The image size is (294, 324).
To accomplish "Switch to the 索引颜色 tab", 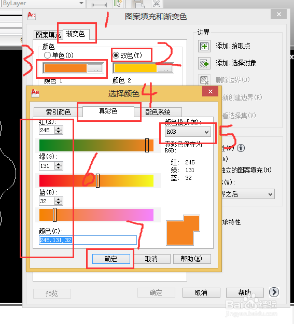I will pos(58,112).
